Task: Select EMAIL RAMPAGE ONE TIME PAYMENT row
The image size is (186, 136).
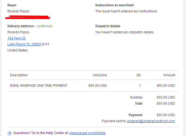Action: [x=93, y=86]
